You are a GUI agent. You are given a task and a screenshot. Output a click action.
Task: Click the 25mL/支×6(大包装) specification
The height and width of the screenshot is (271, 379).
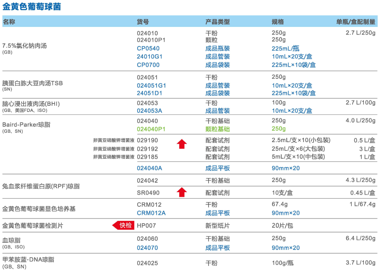pos(298,149)
